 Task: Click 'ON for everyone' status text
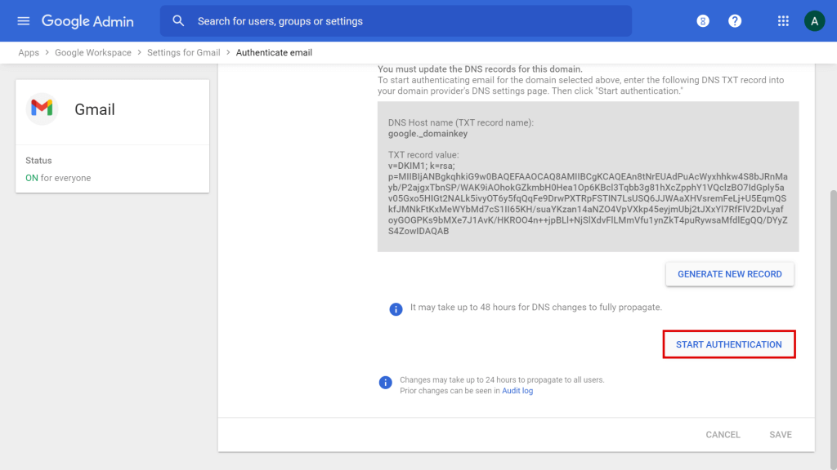click(x=58, y=178)
